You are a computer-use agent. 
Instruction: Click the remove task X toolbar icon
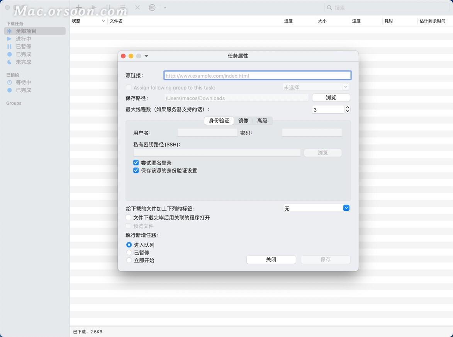[x=137, y=7]
